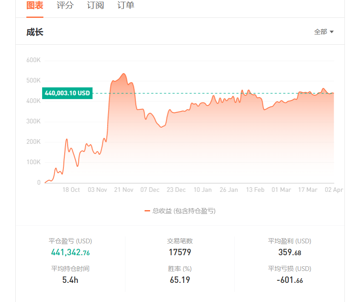The width and height of the screenshot is (347, 302).
Task: Click the 平均持仓时间 value 5.4h
Action: (x=70, y=280)
